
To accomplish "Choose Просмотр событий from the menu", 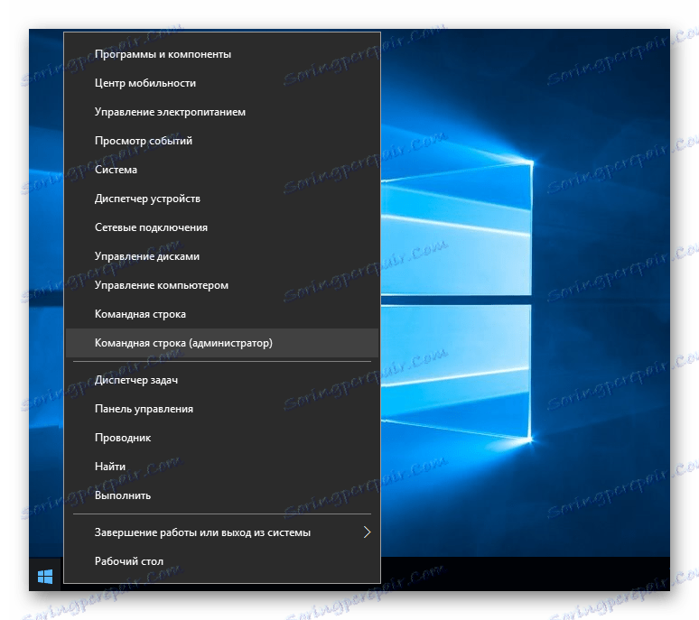I will pyautogui.click(x=222, y=141).
